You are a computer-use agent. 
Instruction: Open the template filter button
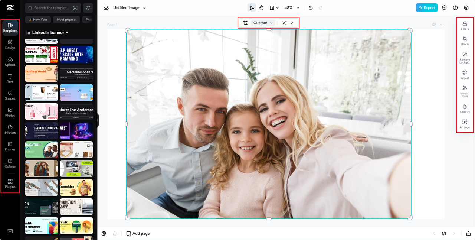click(x=88, y=8)
